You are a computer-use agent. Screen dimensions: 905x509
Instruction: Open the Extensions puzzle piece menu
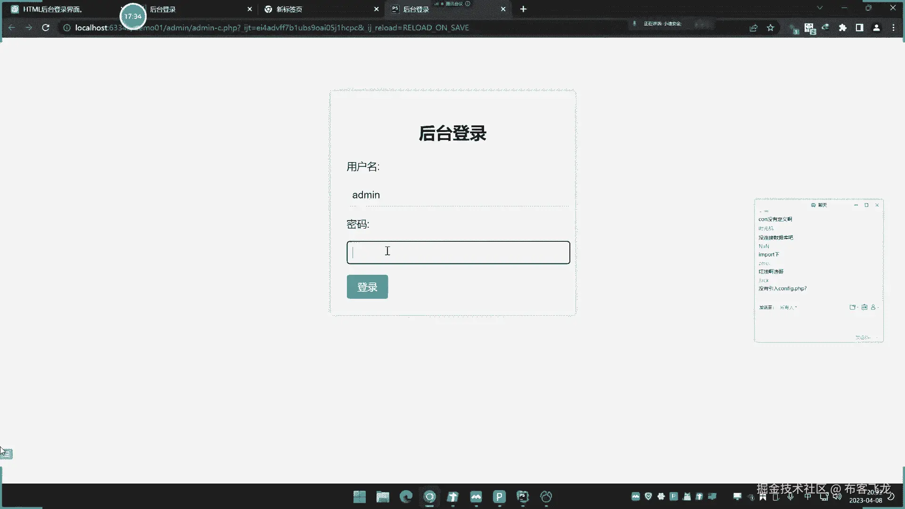coord(842,28)
